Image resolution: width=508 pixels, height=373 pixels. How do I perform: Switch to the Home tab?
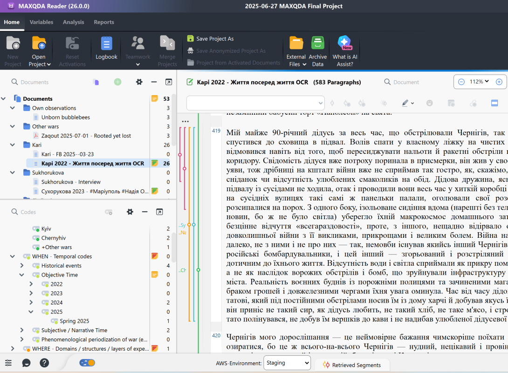point(12,22)
